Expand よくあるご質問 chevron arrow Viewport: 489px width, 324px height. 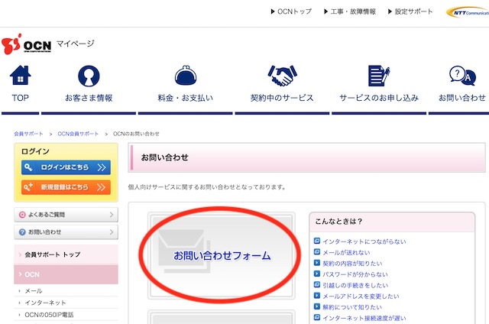pyautogui.click(x=112, y=215)
